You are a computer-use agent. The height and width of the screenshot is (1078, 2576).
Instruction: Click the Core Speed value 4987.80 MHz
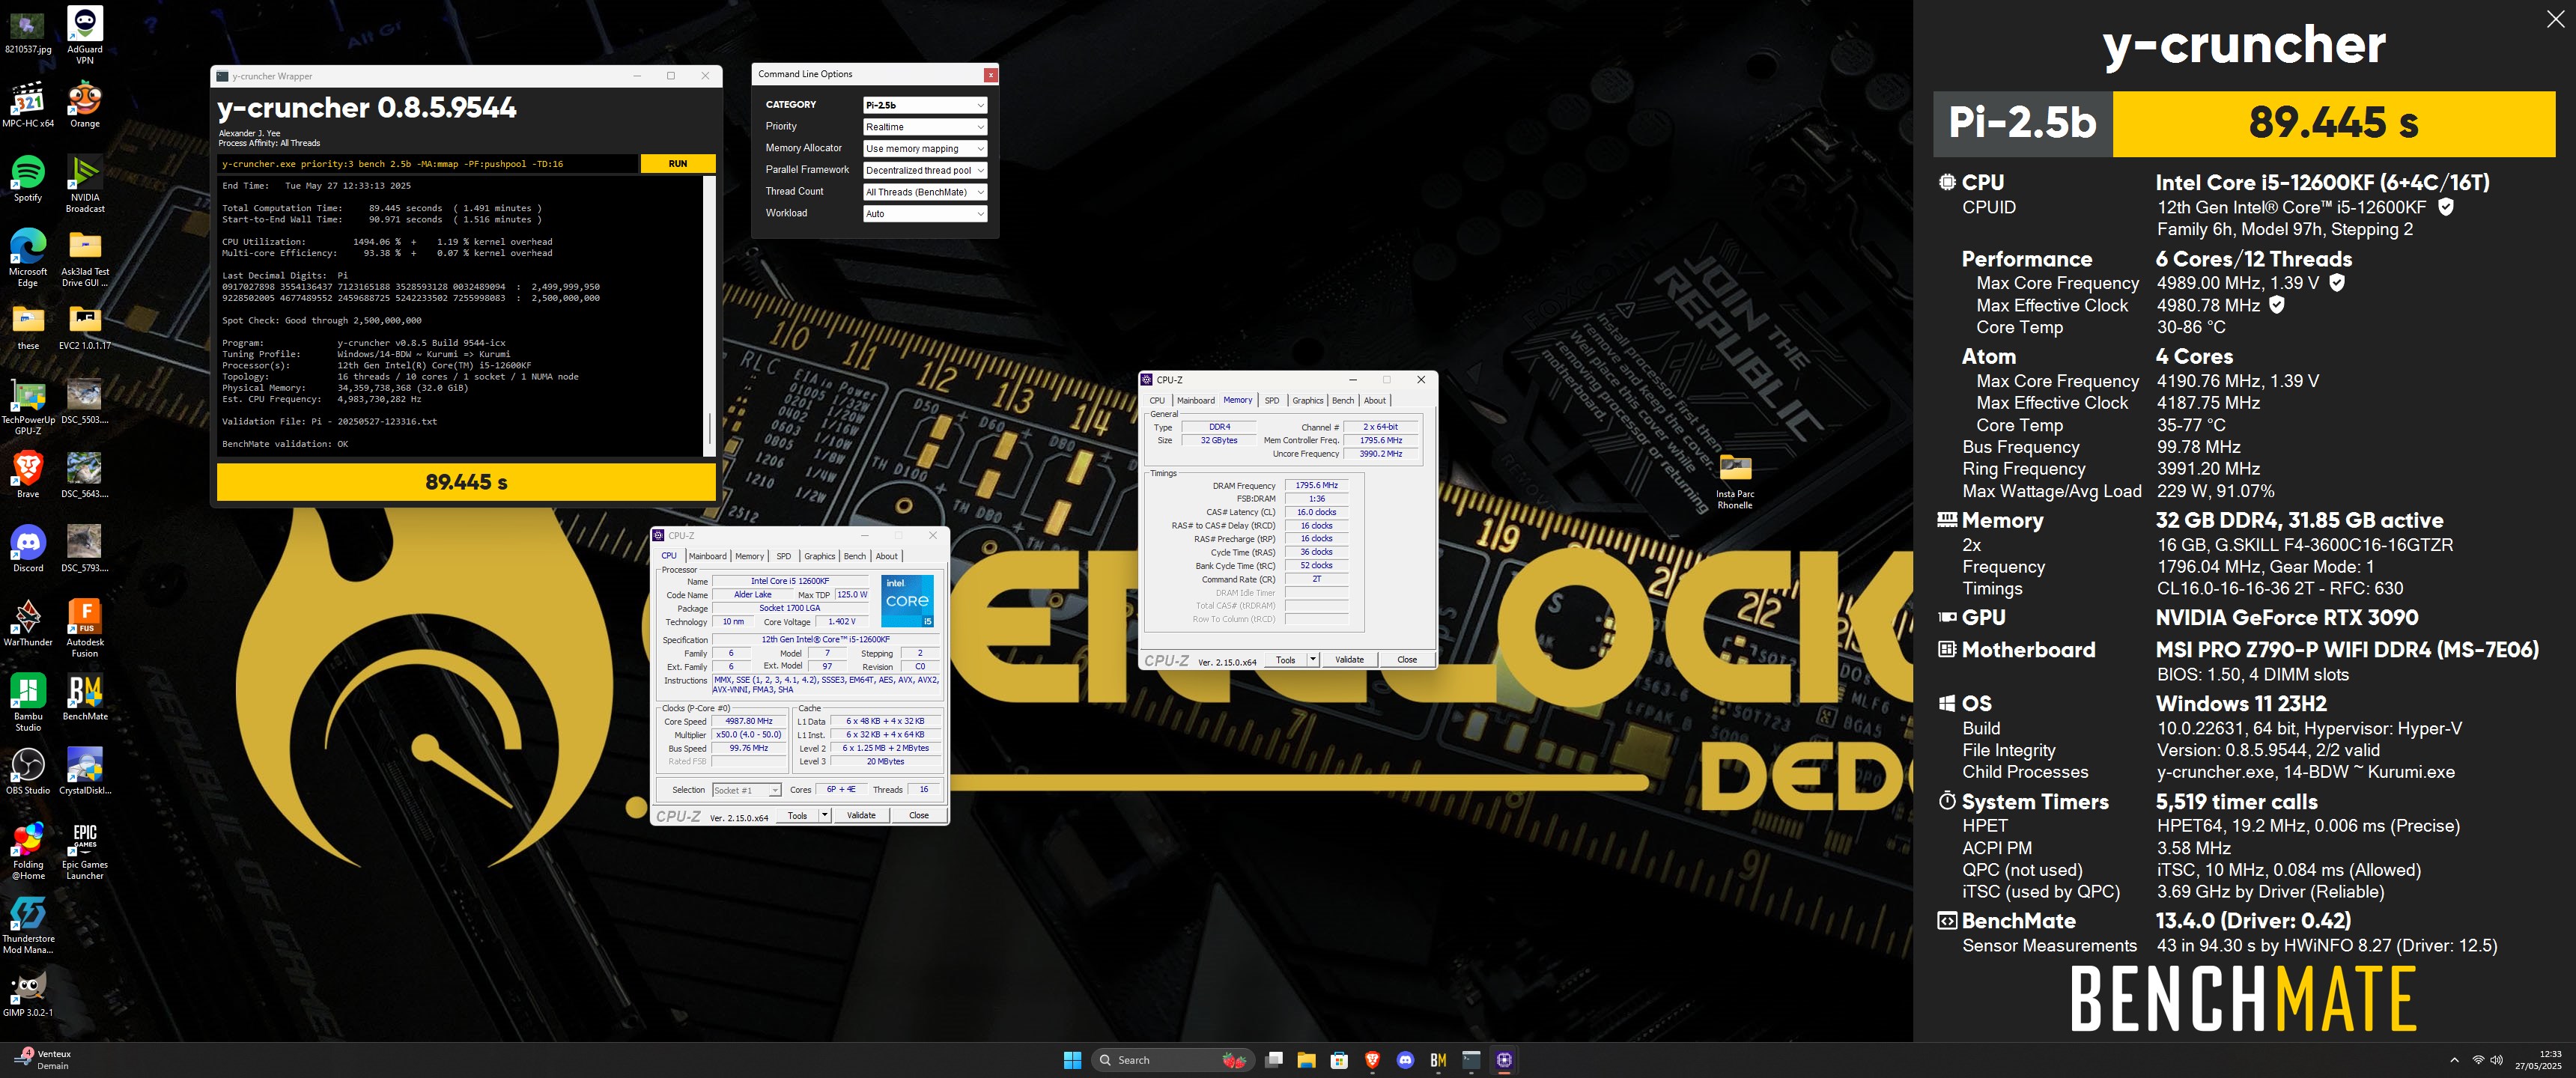pos(748,721)
